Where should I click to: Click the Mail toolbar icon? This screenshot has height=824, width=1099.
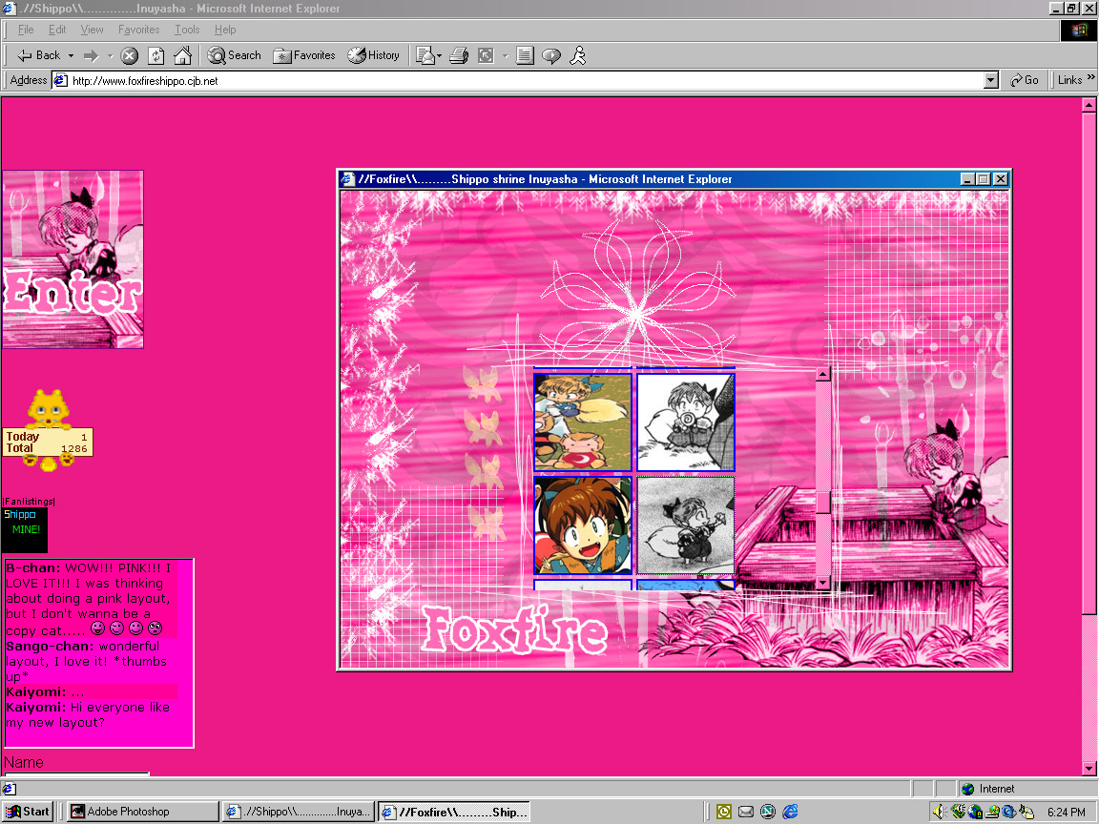click(x=425, y=55)
